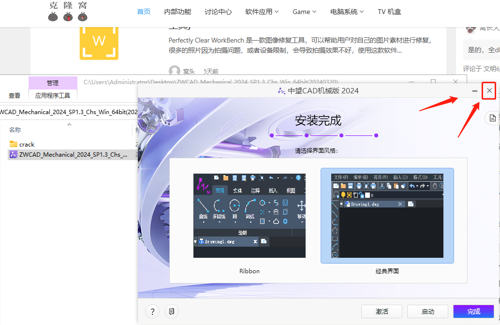Click the document icon at right edge

pos(492,118)
